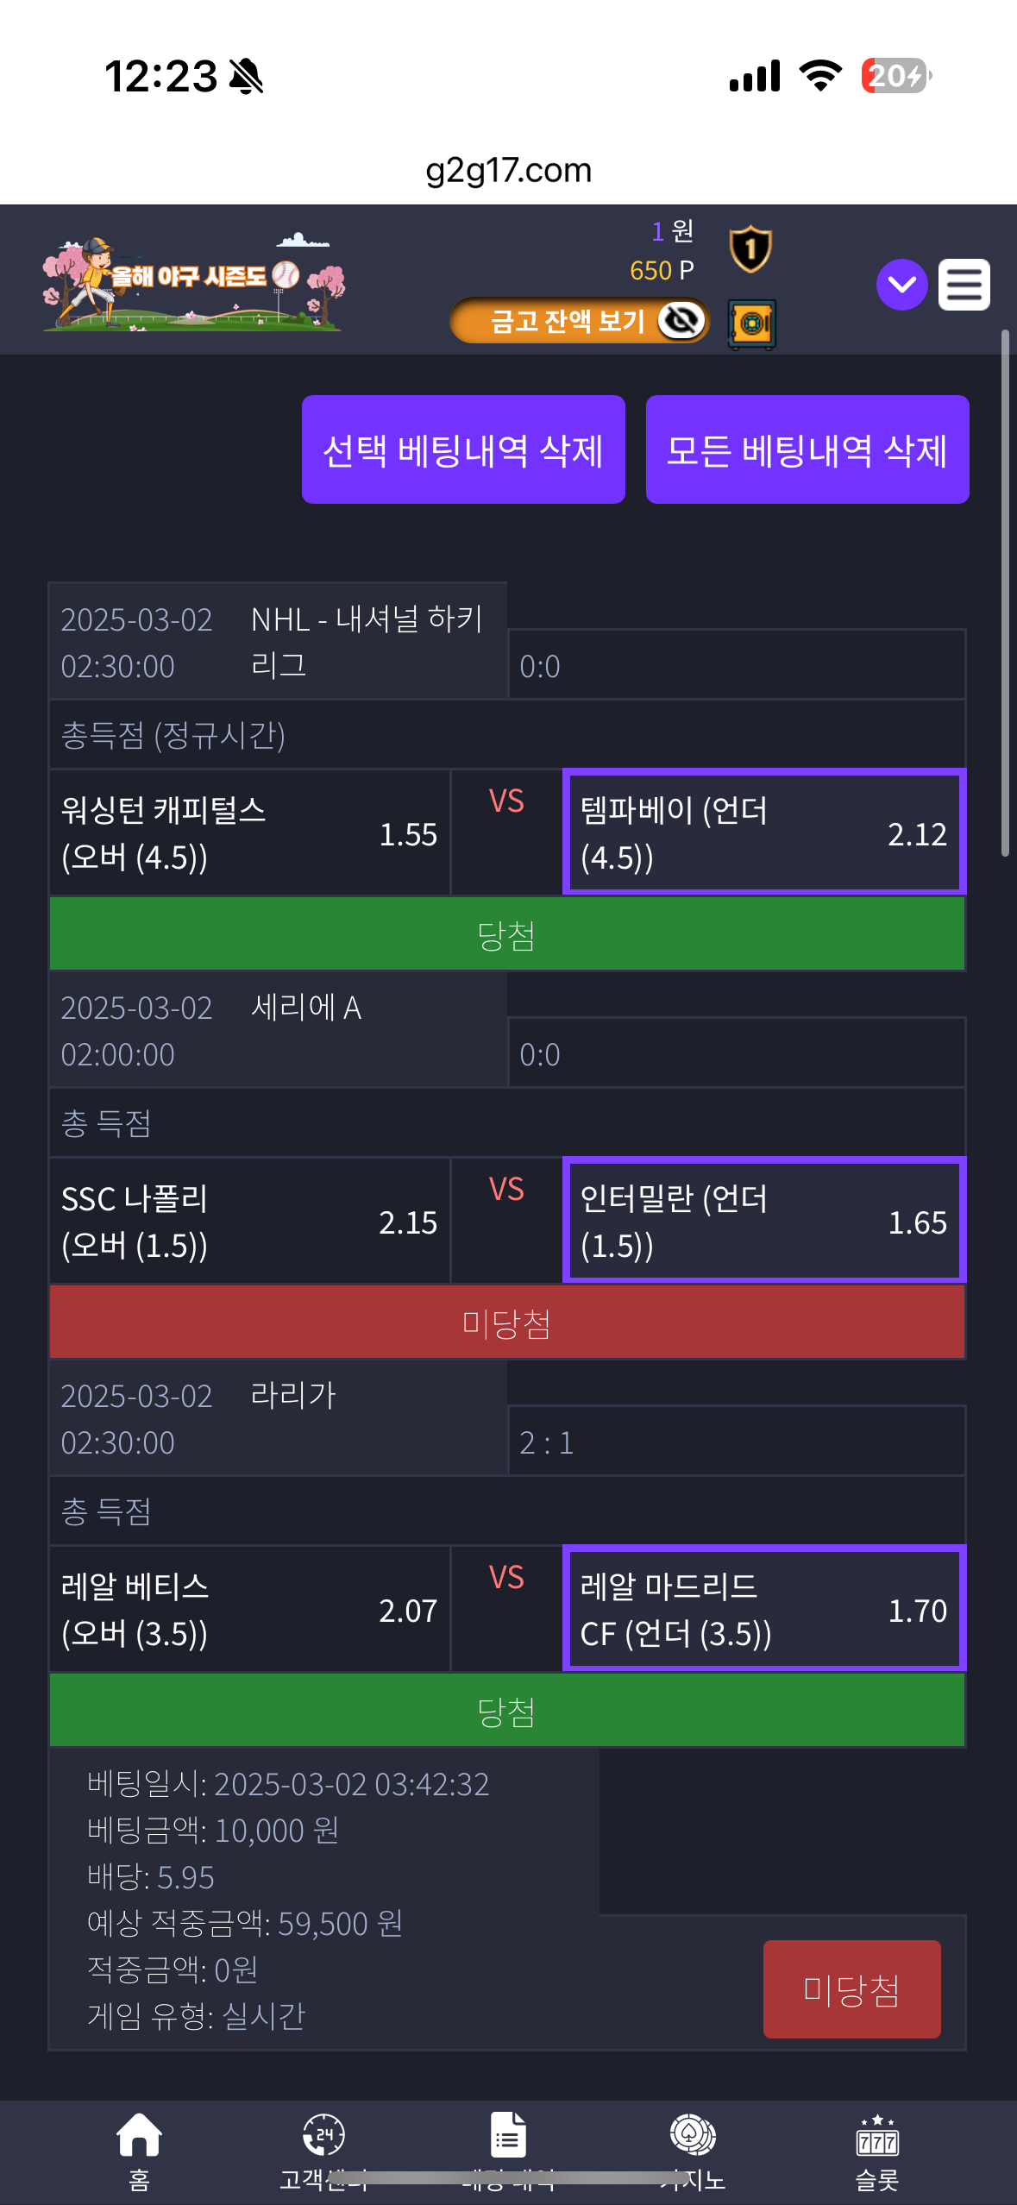Image resolution: width=1017 pixels, height=2205 pixels.
Task: Toggle vault balance visibility eye icon
Action: pyautogui.click(x=681, y=321)
